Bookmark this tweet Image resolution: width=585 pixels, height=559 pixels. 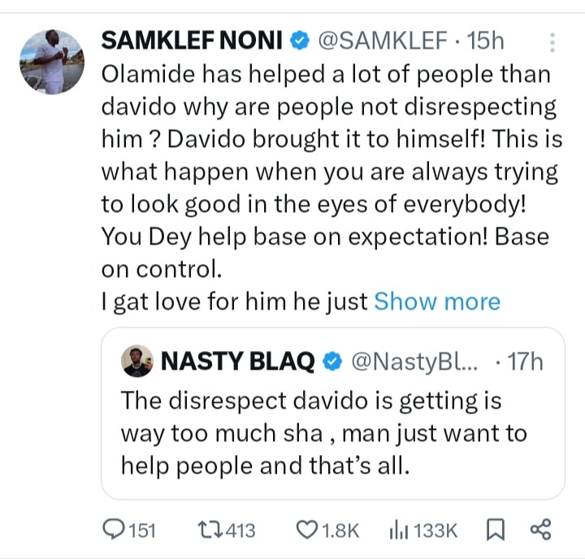point(494,530)
